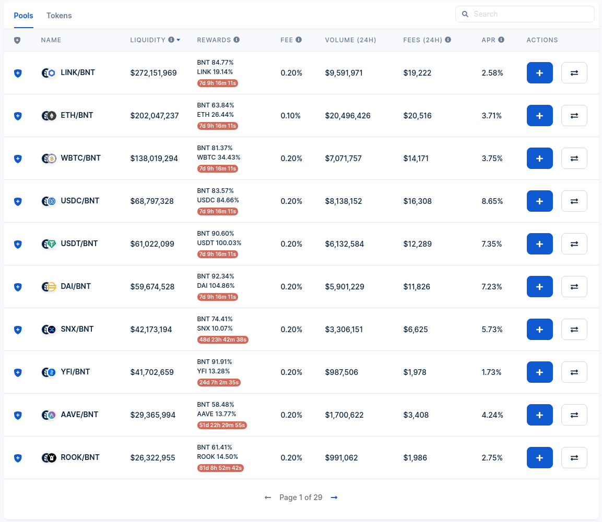Click the LINK/BNT token pair icon
The height and width of the screenshot is (522, 602).
(x=49, y=73)
